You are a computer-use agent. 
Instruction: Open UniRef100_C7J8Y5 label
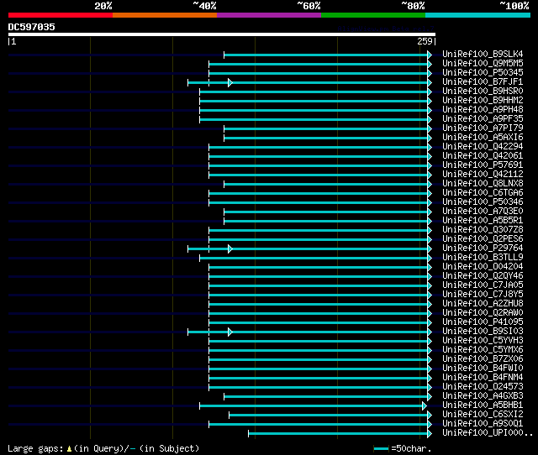[x=483, y=295]
